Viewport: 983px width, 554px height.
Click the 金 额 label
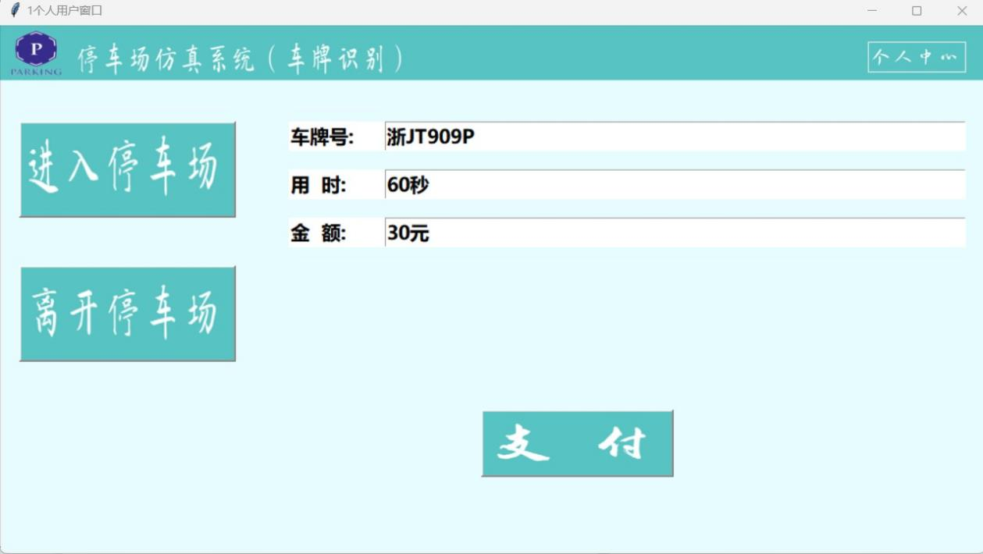(x=319, y=233)
